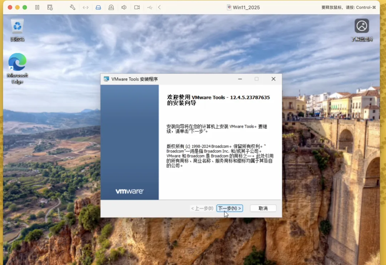
Task: Toggle the sound speaker icon
Action: (124, 8)
